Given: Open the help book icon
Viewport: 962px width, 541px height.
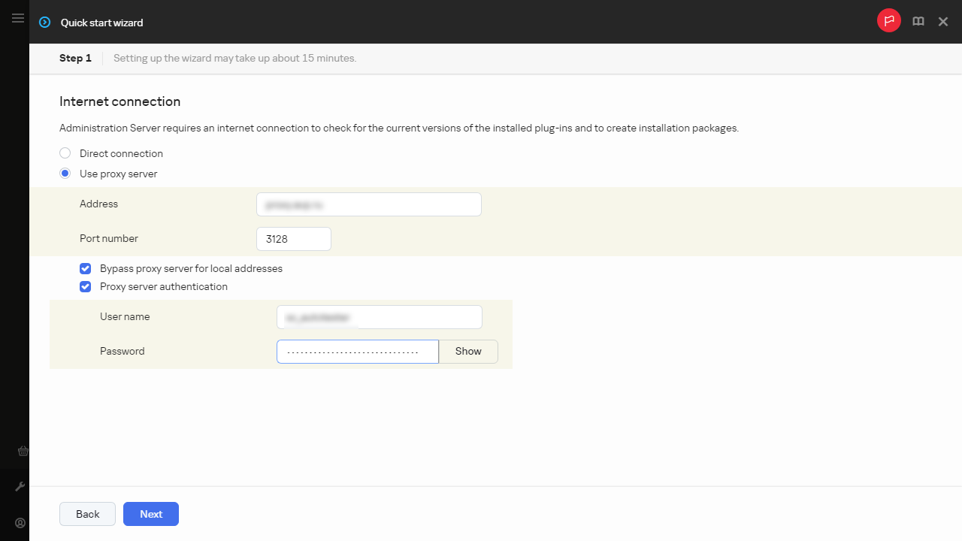Looking at the screenshot, I should coord(918,22).
